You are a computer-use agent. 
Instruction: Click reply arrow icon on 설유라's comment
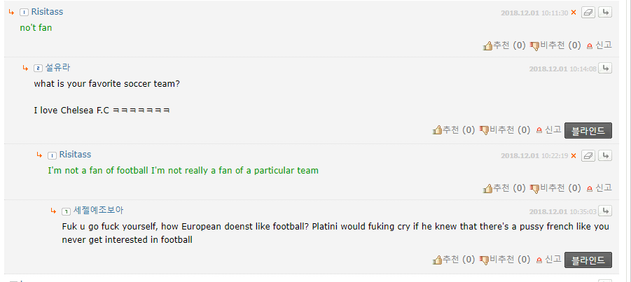tap(605, 68)
